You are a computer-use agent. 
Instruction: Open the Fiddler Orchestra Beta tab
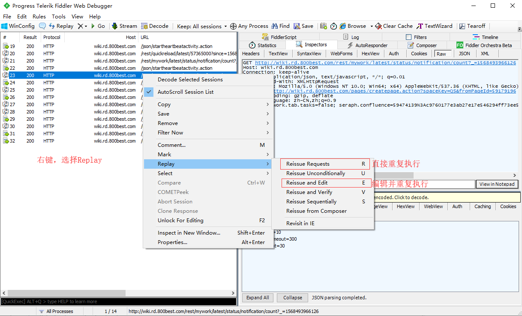tap(484, 45)
